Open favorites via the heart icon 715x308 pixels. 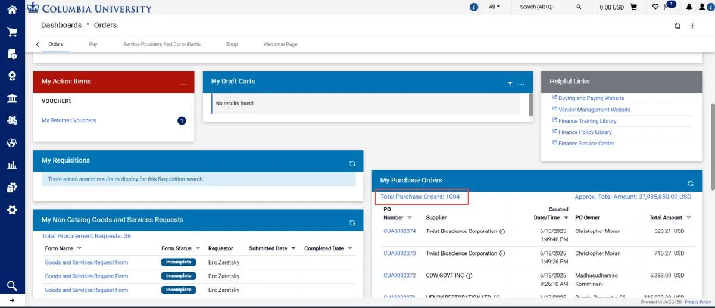click(655, 7)
